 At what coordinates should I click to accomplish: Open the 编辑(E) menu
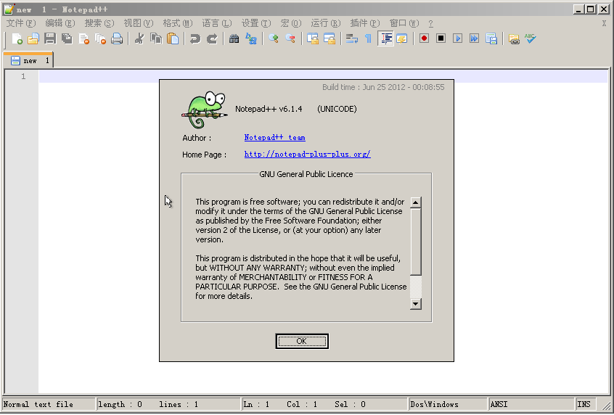(x=60, y=23)
